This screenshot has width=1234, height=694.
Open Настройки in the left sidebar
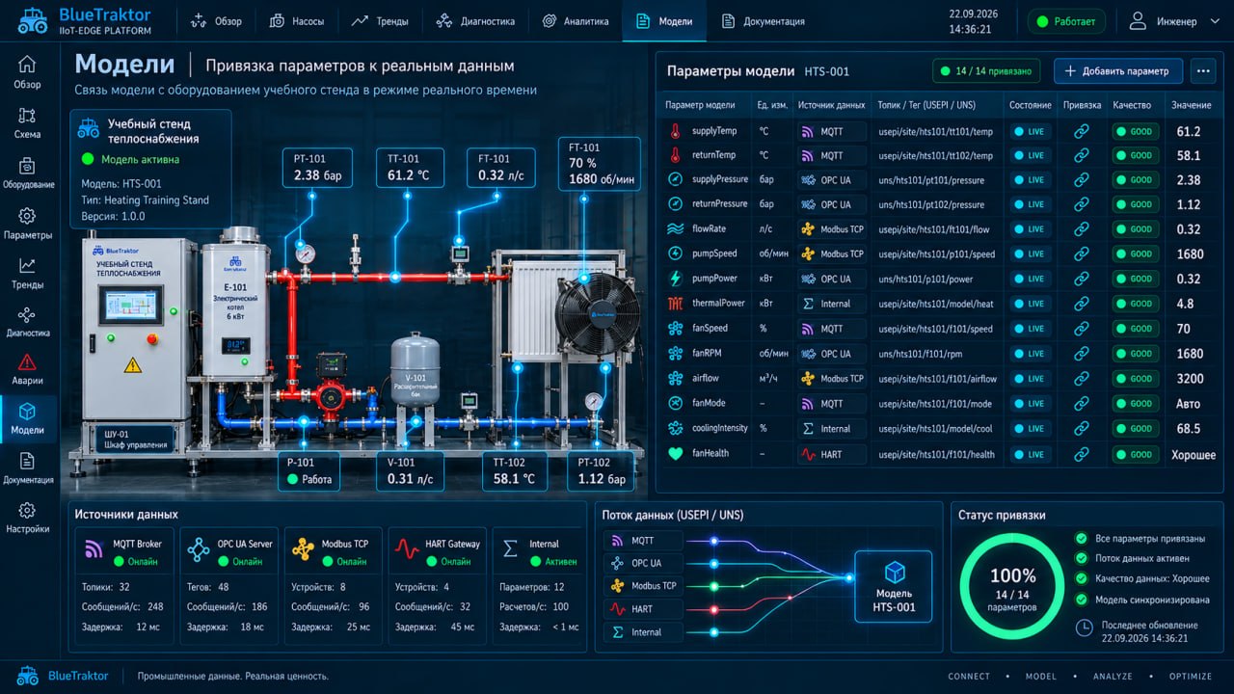click(27, 518)
